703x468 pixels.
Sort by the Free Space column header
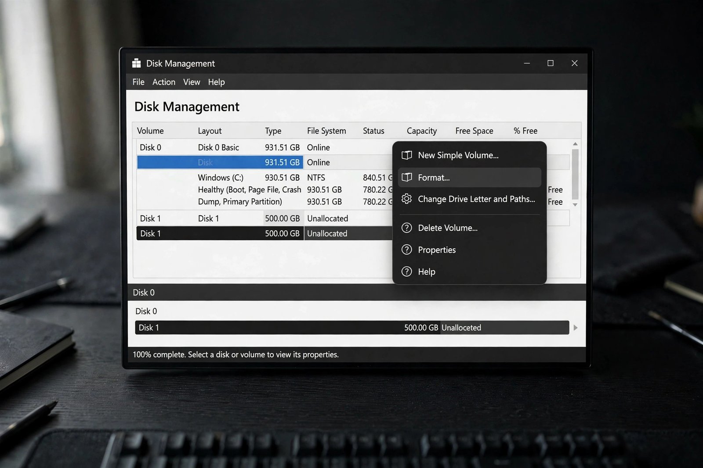coord(474,131)
